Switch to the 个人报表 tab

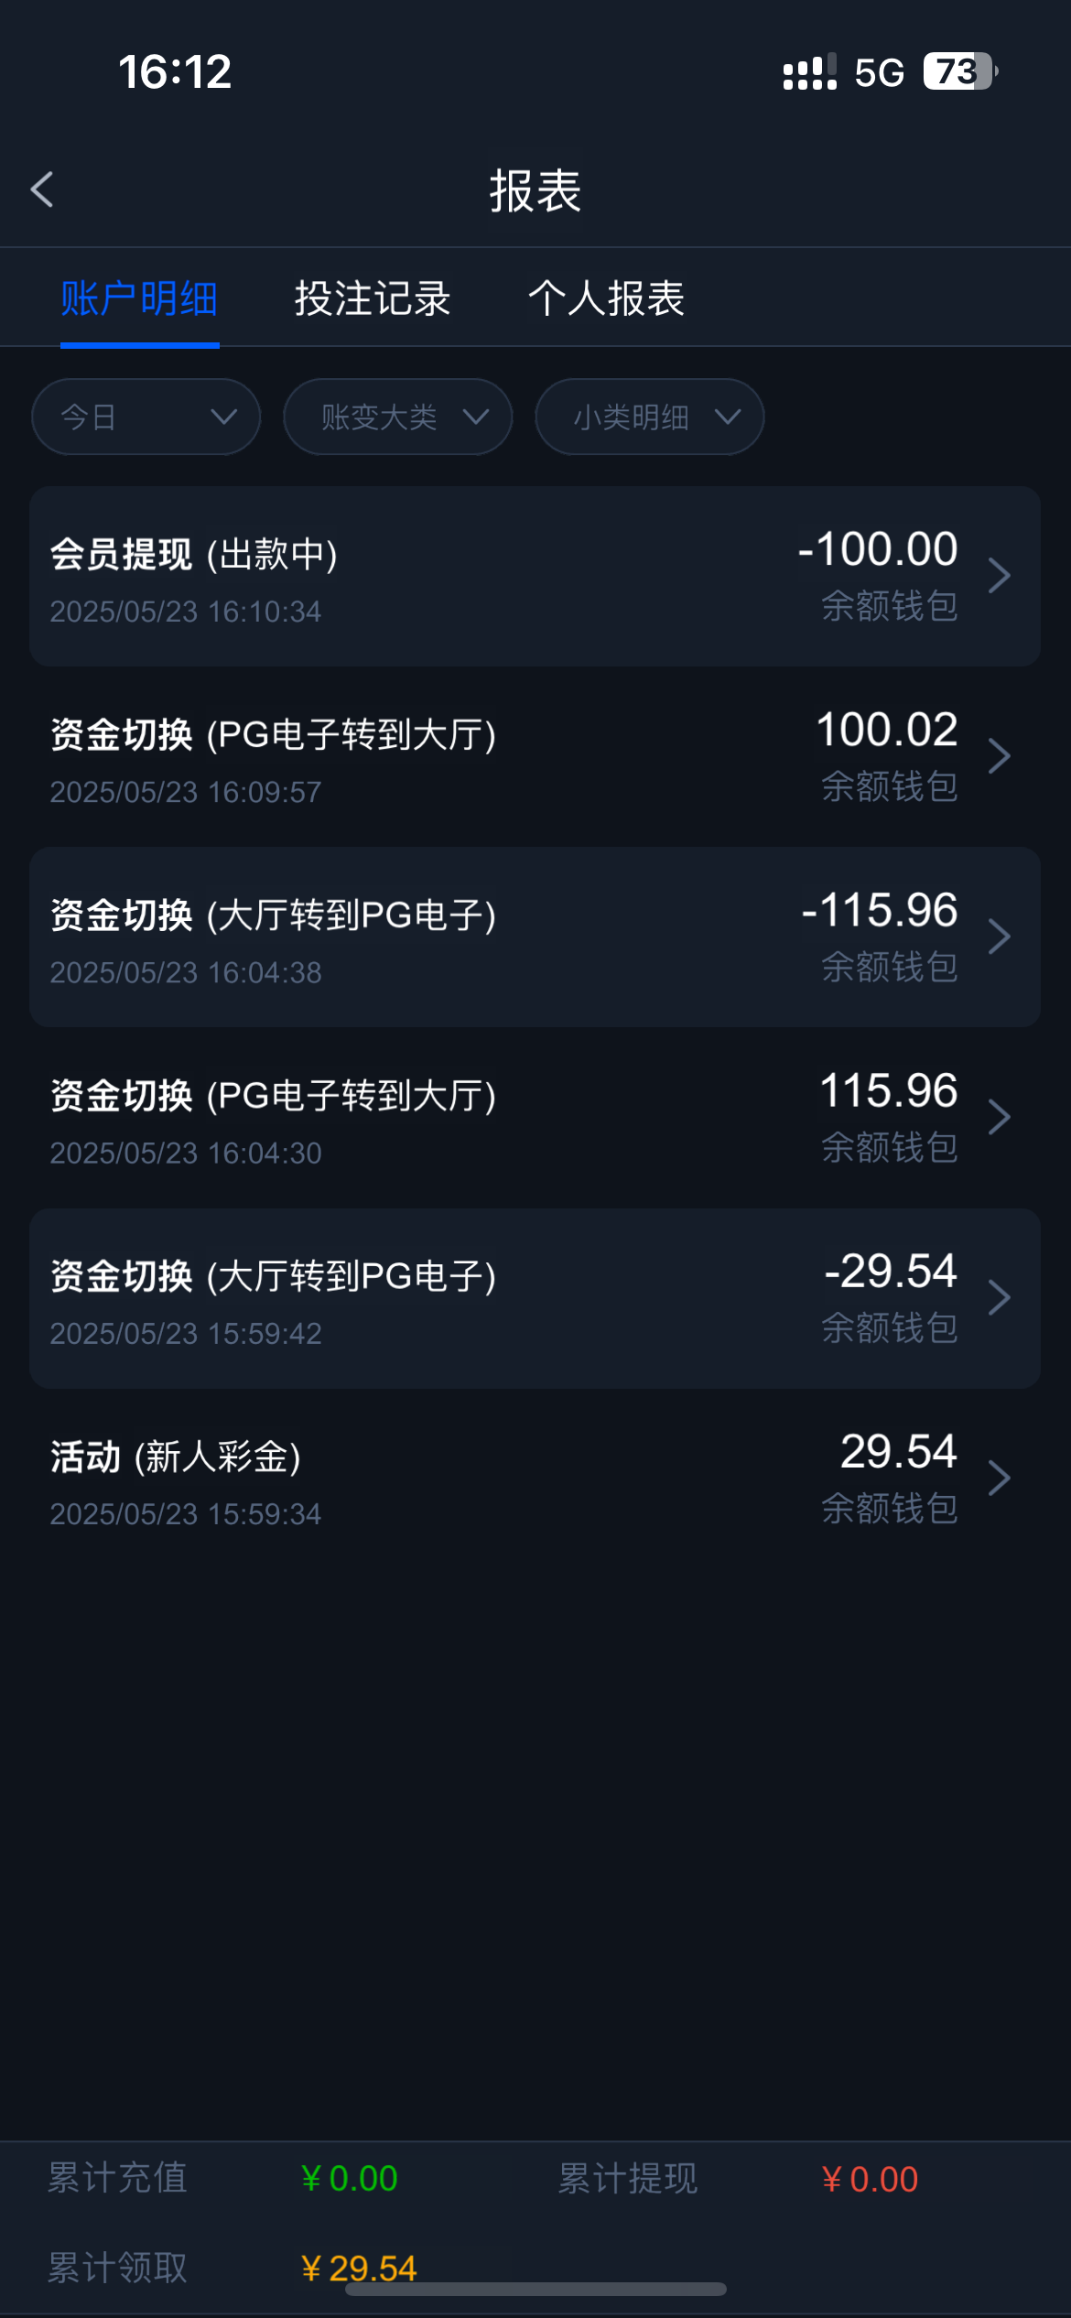point(606,298)
